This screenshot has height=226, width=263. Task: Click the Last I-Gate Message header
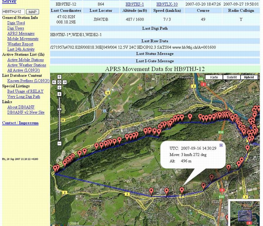[x=155, y=61]
